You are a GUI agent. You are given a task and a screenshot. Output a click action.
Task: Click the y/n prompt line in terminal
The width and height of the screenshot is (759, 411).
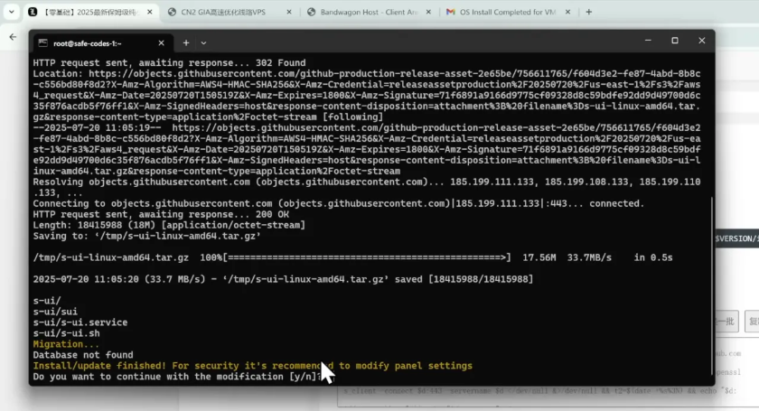(177, 377)
